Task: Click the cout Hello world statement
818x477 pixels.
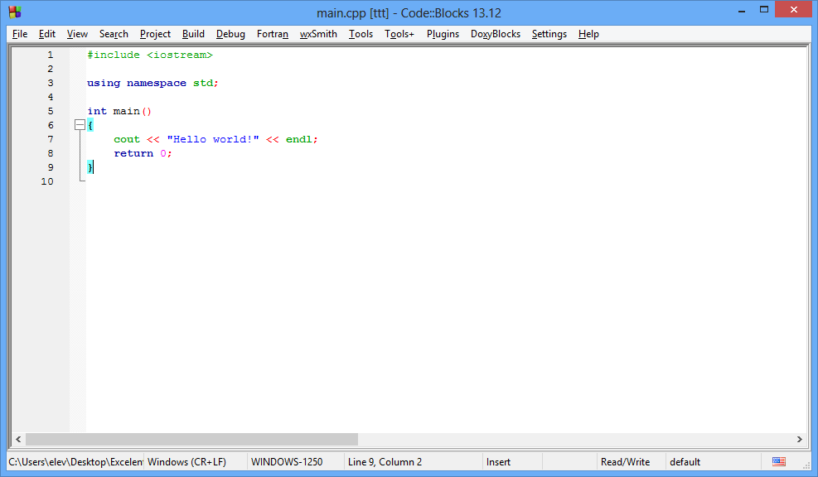Action: click(x=215, y=139)
